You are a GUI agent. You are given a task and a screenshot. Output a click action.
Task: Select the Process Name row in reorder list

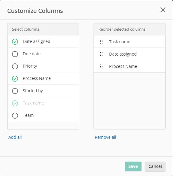point(130,66)
